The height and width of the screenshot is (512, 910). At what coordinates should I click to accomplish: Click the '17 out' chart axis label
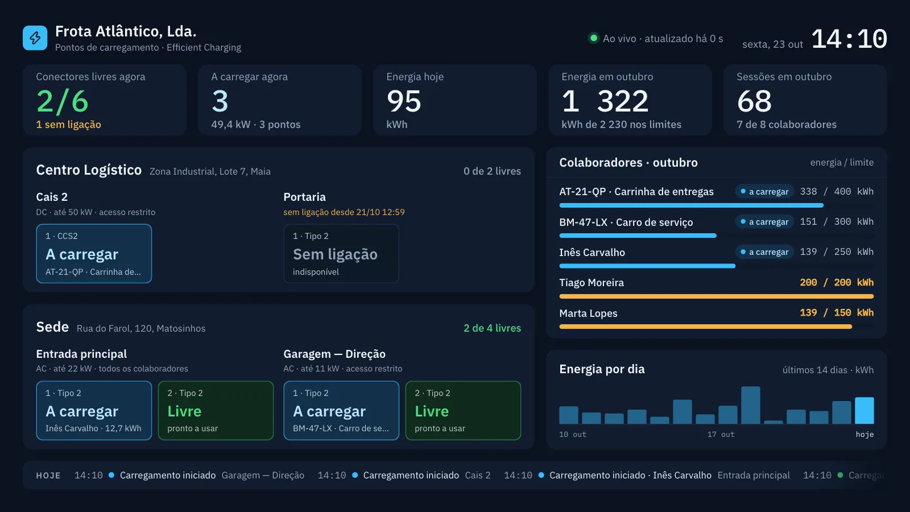tap(721, 434)
